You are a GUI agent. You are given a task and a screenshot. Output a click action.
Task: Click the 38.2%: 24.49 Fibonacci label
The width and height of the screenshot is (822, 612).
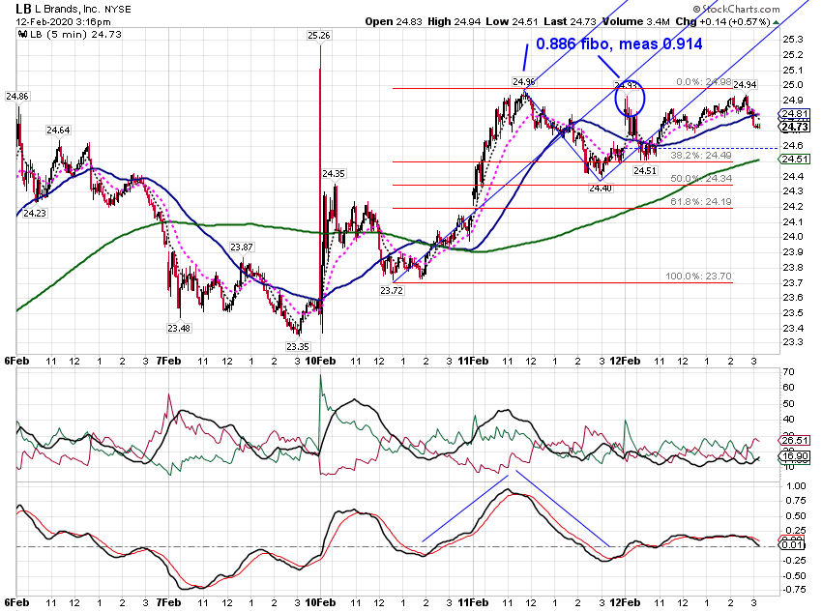click(x=701, y=155)
